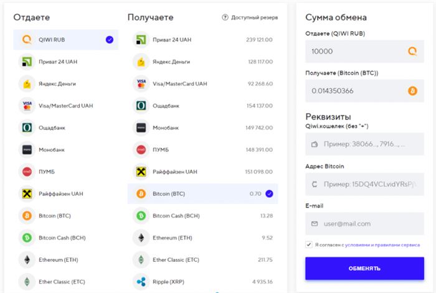Focus the Qiwi.кошелек input field

364,144
